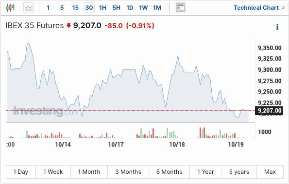Viewport: 289px width, 184px height.
Task: Select the 5H interval
Action: (x=116, y=8)
